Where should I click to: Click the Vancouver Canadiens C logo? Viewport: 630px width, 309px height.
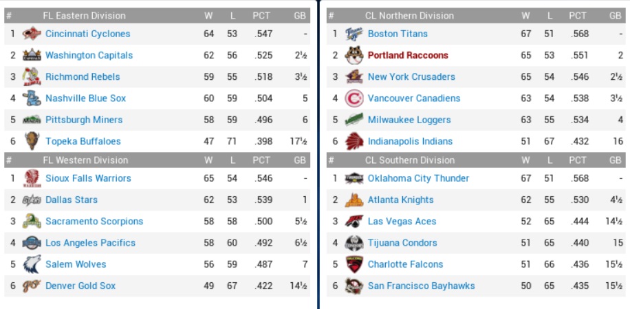(354, 98)
